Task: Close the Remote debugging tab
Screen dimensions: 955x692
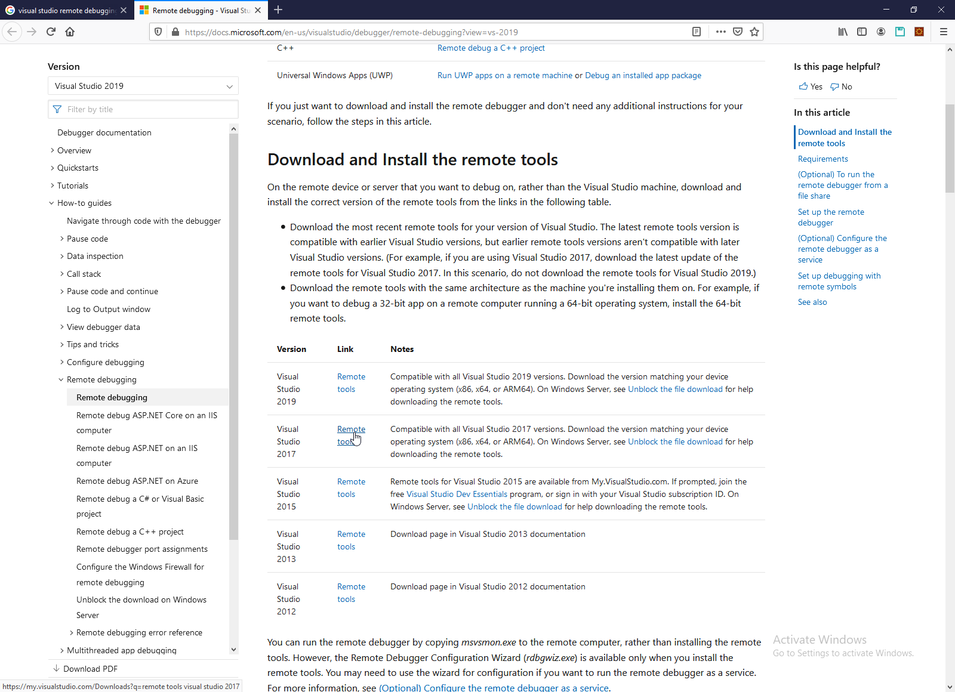Action: point(258,10)
